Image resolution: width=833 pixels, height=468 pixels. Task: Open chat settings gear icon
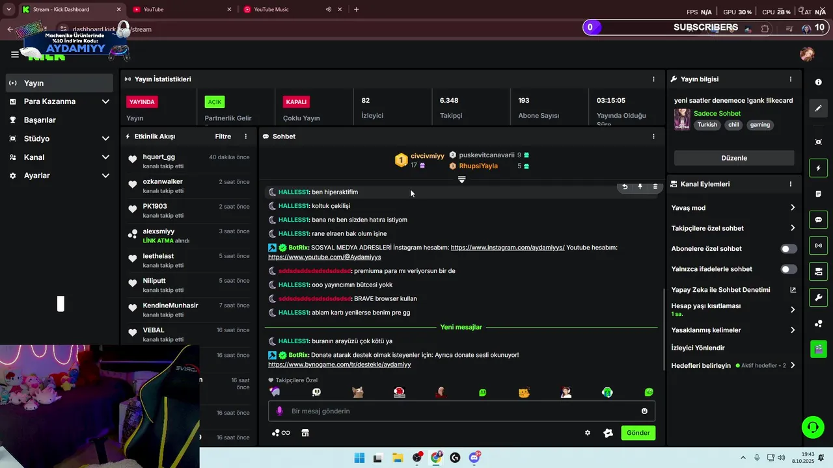(588, 433)
